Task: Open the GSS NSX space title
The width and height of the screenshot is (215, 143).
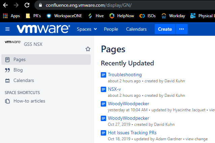Action: coord(33,44)
